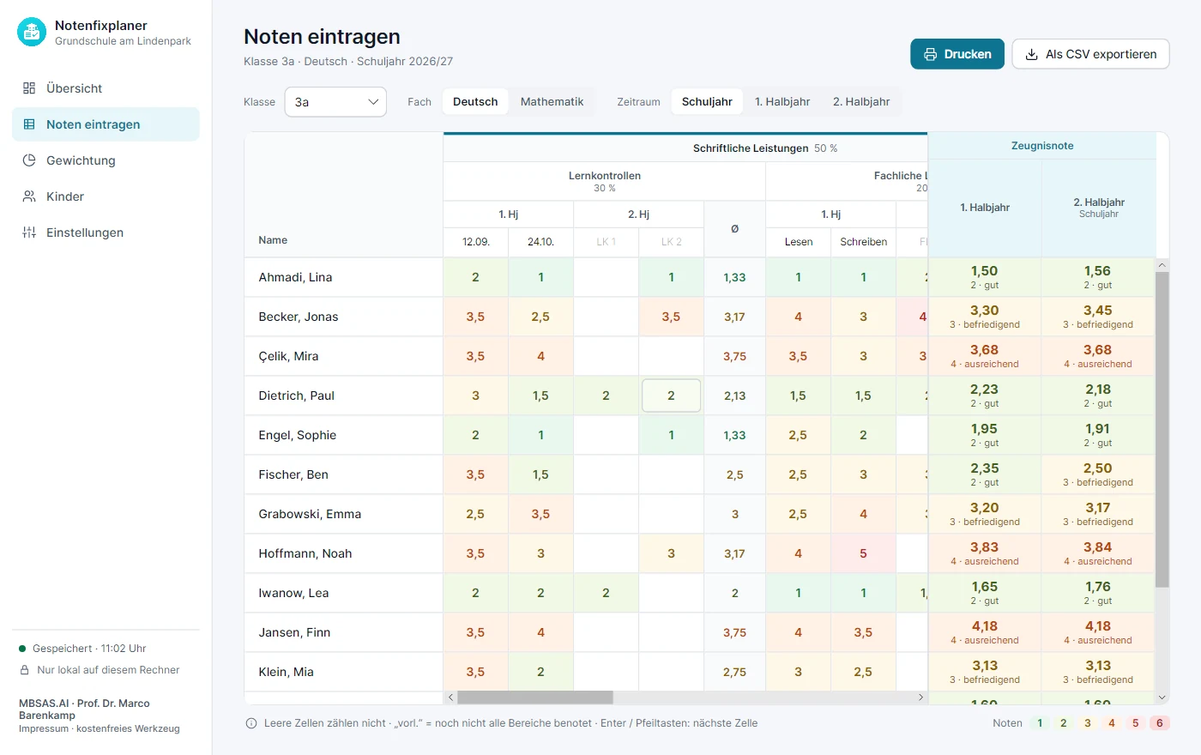Click the vertical scrollbar down arrow
1201x755 pixels.
pyautogui.click(x=1162, y=698)
